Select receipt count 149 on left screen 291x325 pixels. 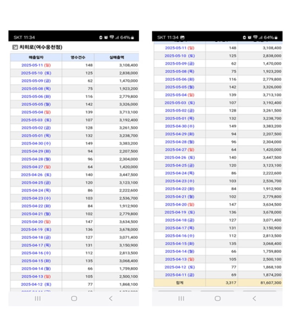(x=89, y=143)
